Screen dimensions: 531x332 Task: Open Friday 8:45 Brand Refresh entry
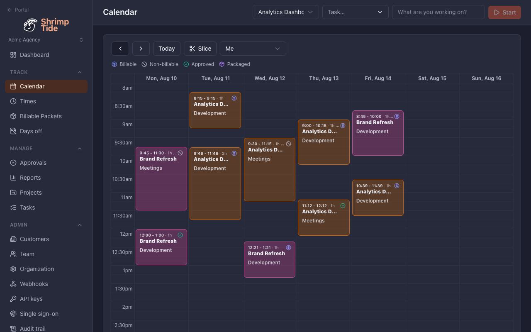tap(378, 133)
